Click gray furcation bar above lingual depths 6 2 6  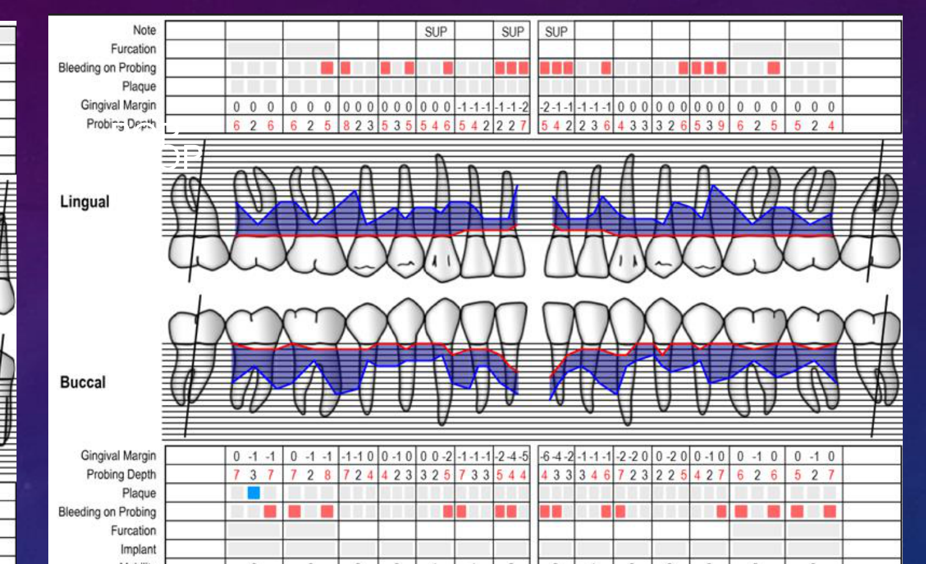(x=254, y=49)
